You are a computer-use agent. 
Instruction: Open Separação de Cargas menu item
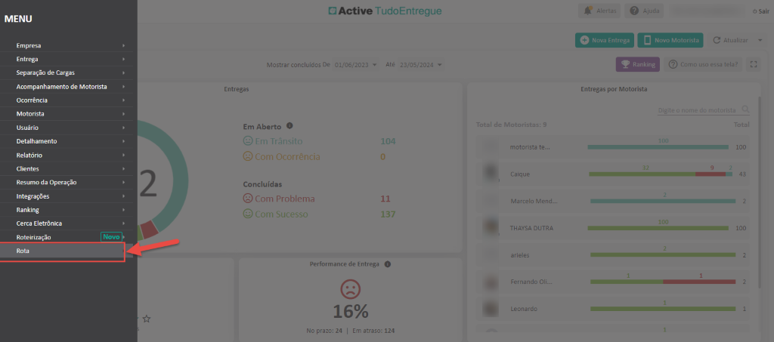coord(67,73)
